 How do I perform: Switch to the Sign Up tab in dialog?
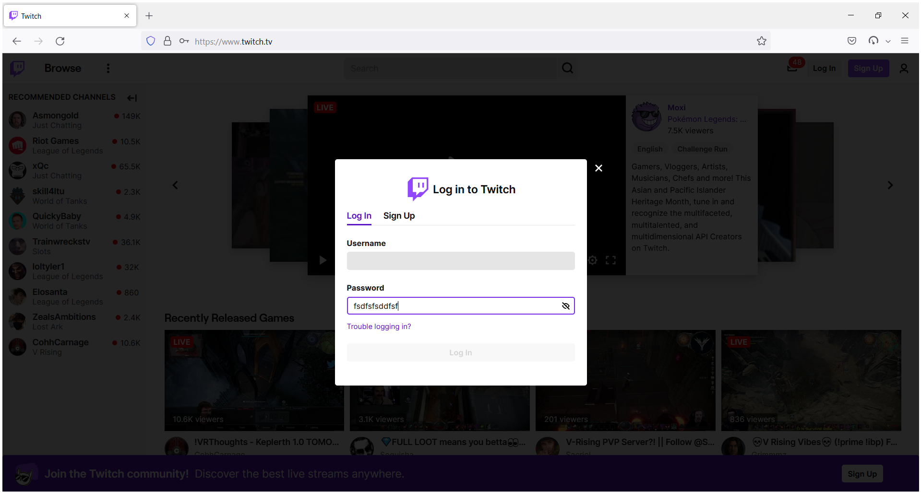click(x=399, y=216)
